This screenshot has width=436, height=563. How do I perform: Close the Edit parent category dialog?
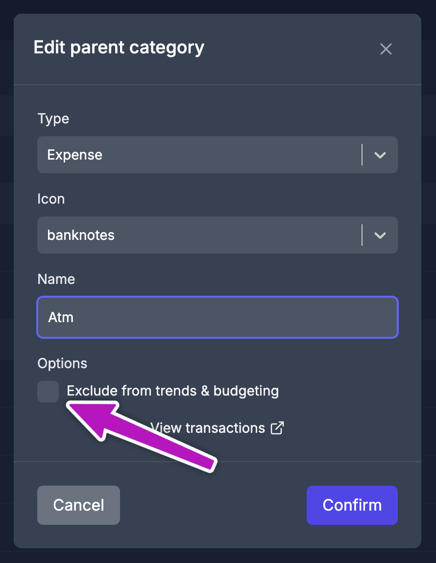pyautogui.click(x=386, y=49)
